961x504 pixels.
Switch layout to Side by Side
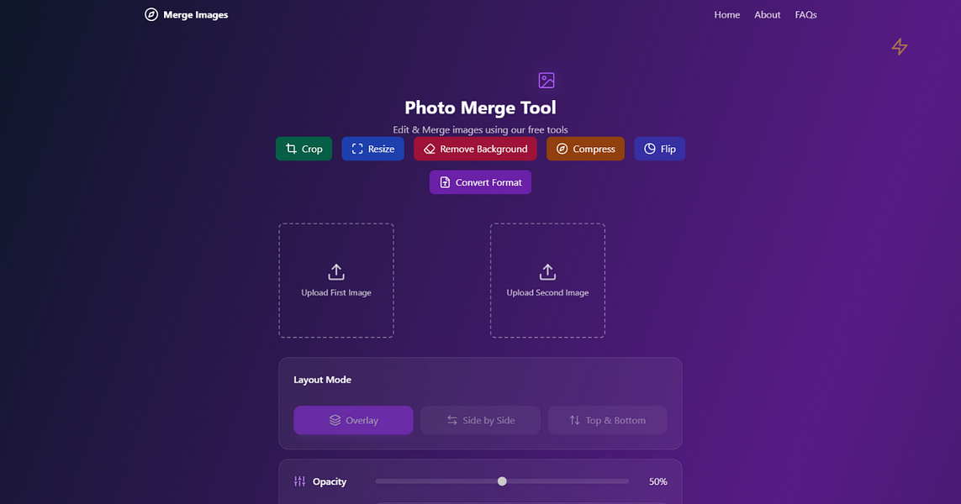480,420
